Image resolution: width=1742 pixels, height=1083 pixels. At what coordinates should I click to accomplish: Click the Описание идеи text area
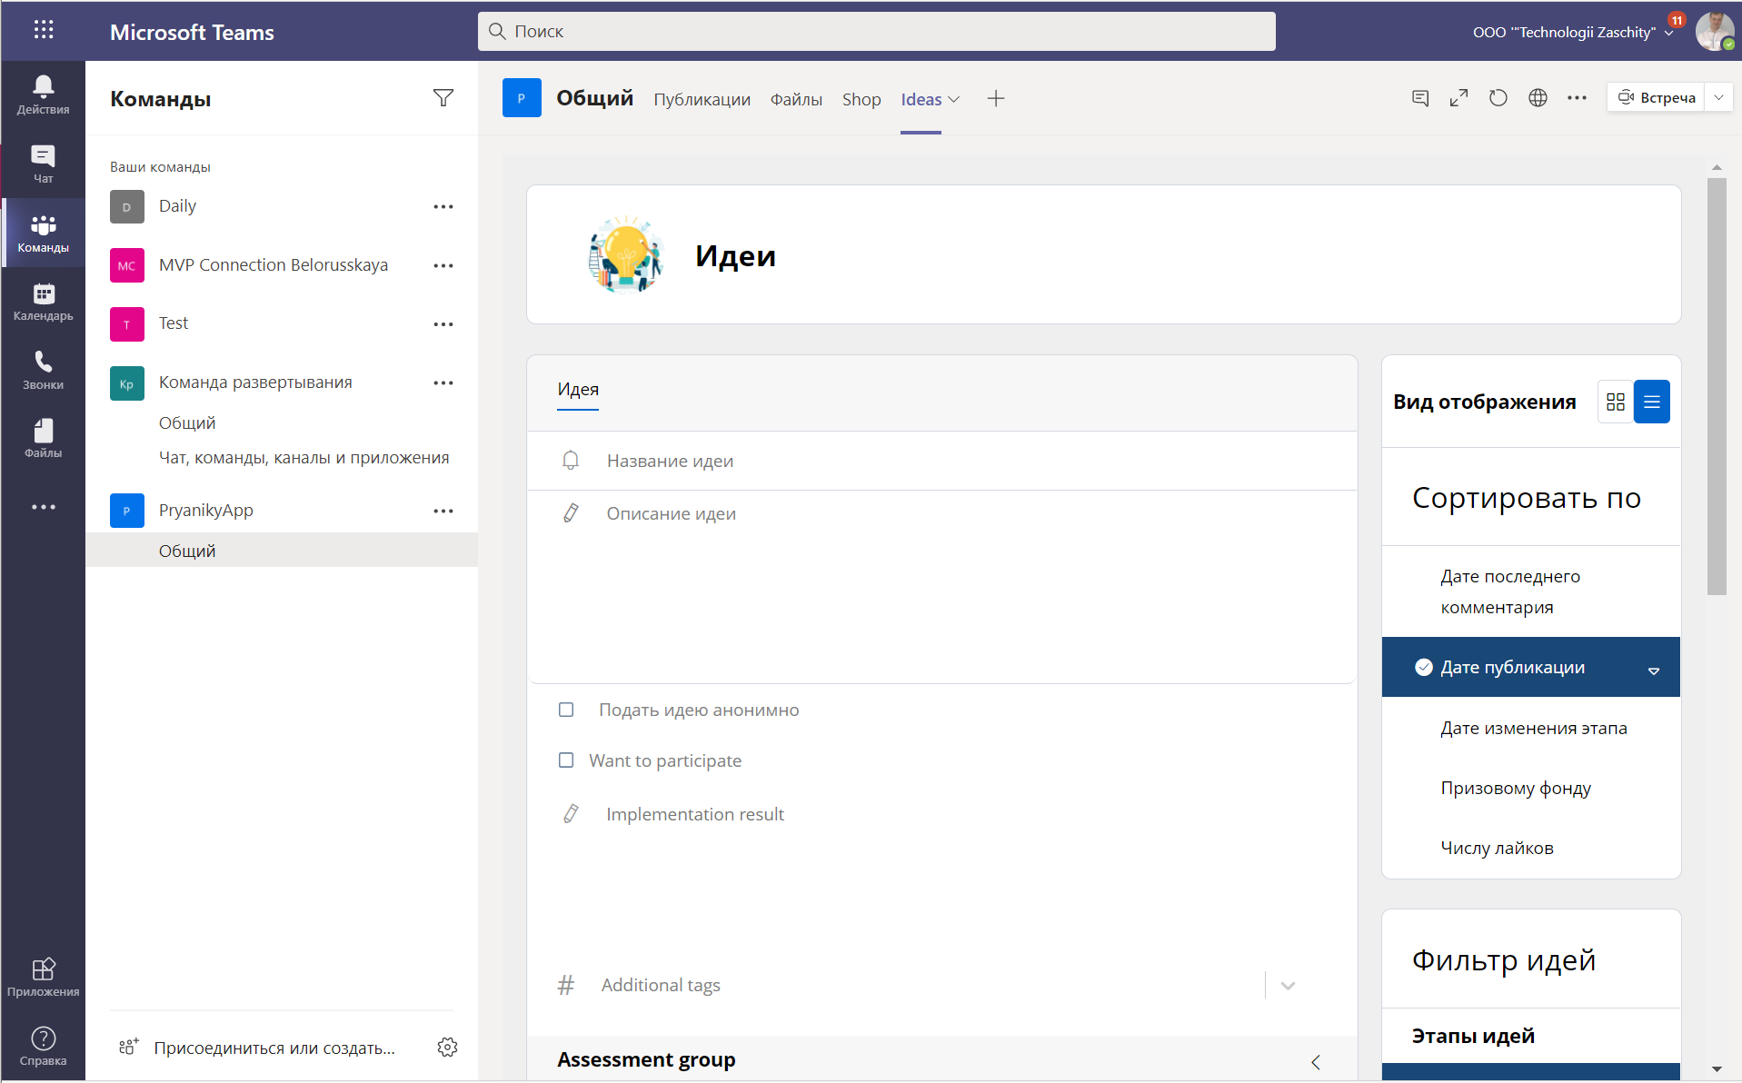[x=941, y=586]
